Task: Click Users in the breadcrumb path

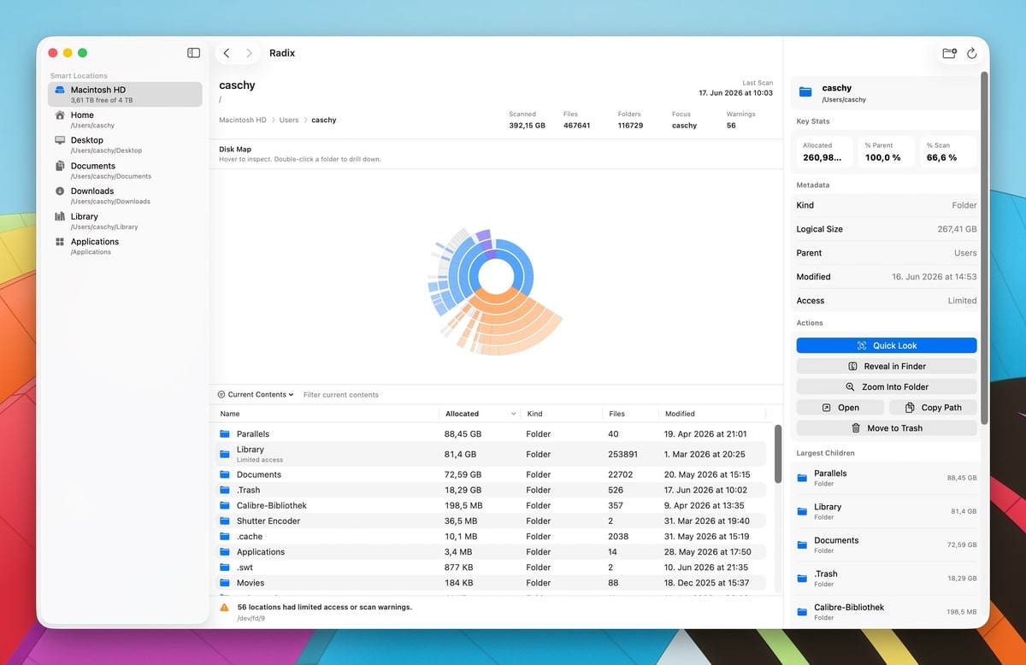Action: (289, 121)
